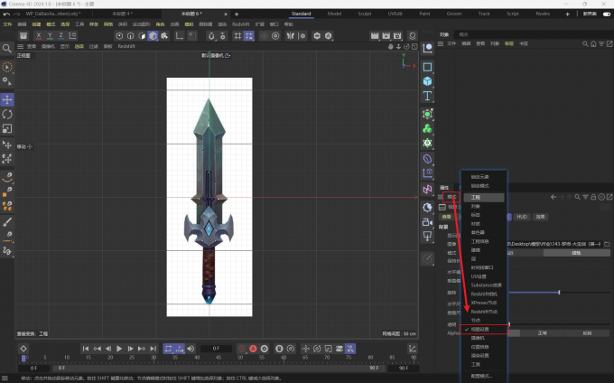614x383 pixels.
Task: Add the Bend deformer object
Action: pos(427,159)
